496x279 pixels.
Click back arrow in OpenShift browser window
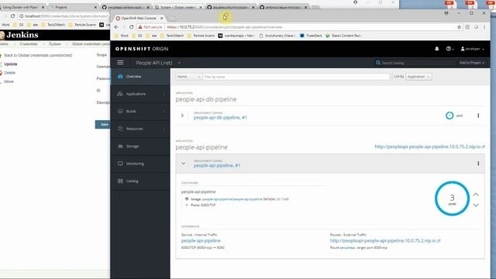(x=116, y=27)
